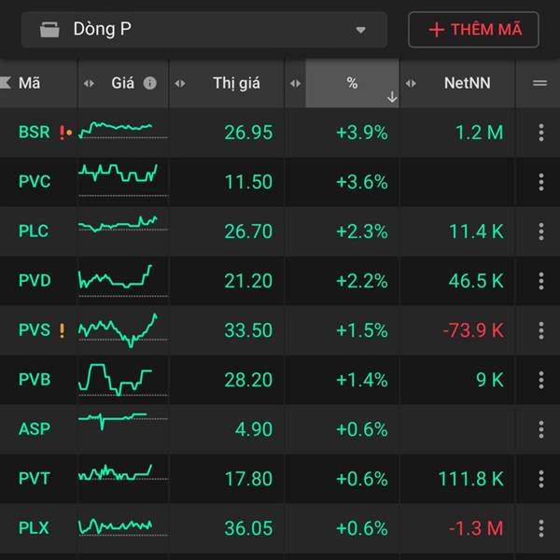Image resolution: width=560 pixels, height=560 pixels.
Task: Open more options for PLX row
Action: click(541, 528)
